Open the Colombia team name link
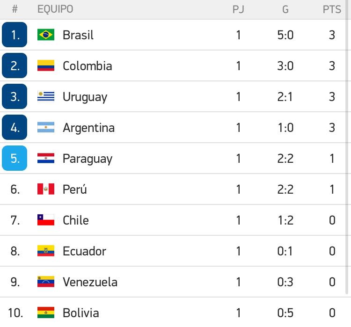 click(x=88, y=66)
